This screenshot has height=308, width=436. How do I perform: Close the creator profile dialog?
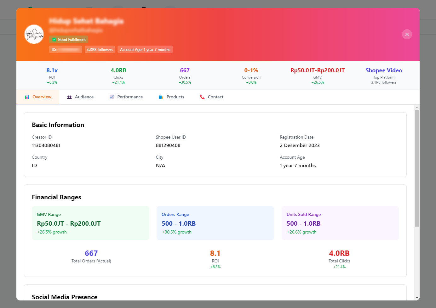tap(407, 34)
